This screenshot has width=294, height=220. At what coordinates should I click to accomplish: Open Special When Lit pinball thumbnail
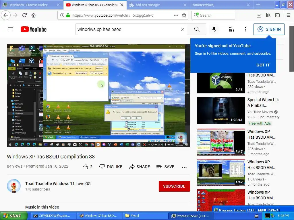tap(221, 110)
